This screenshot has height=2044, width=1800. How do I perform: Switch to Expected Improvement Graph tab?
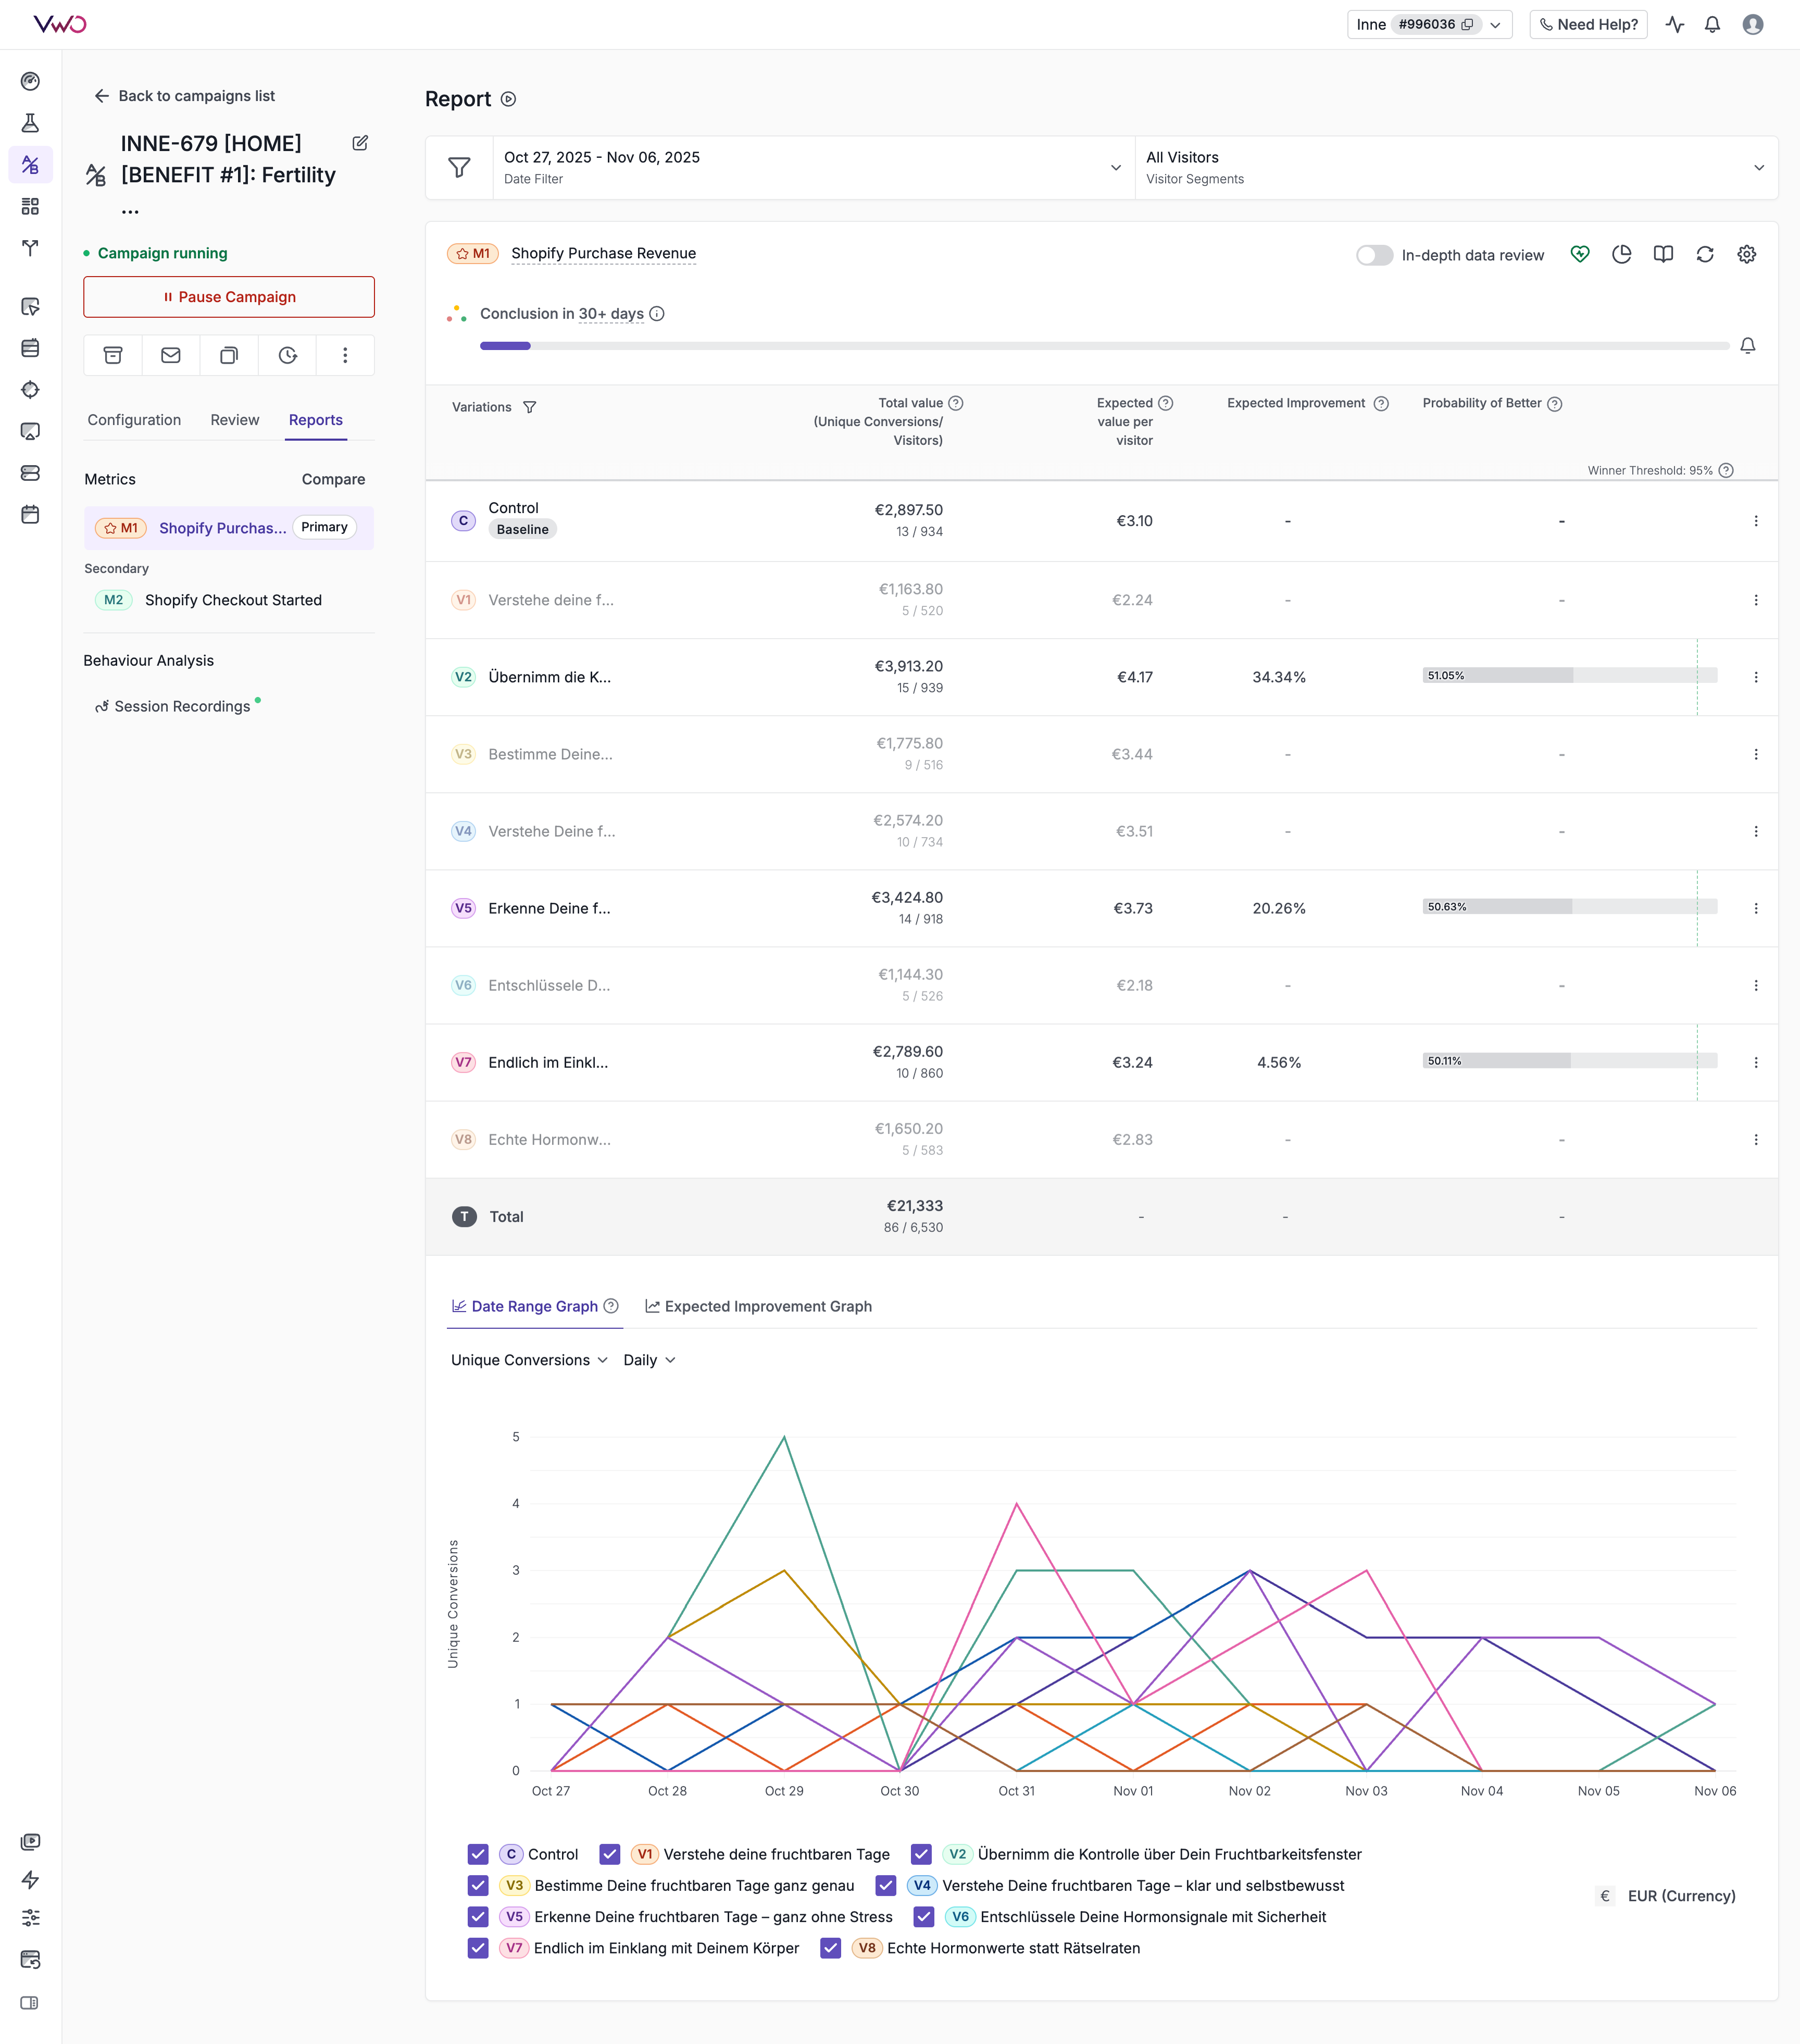(x=758, y=1306)
